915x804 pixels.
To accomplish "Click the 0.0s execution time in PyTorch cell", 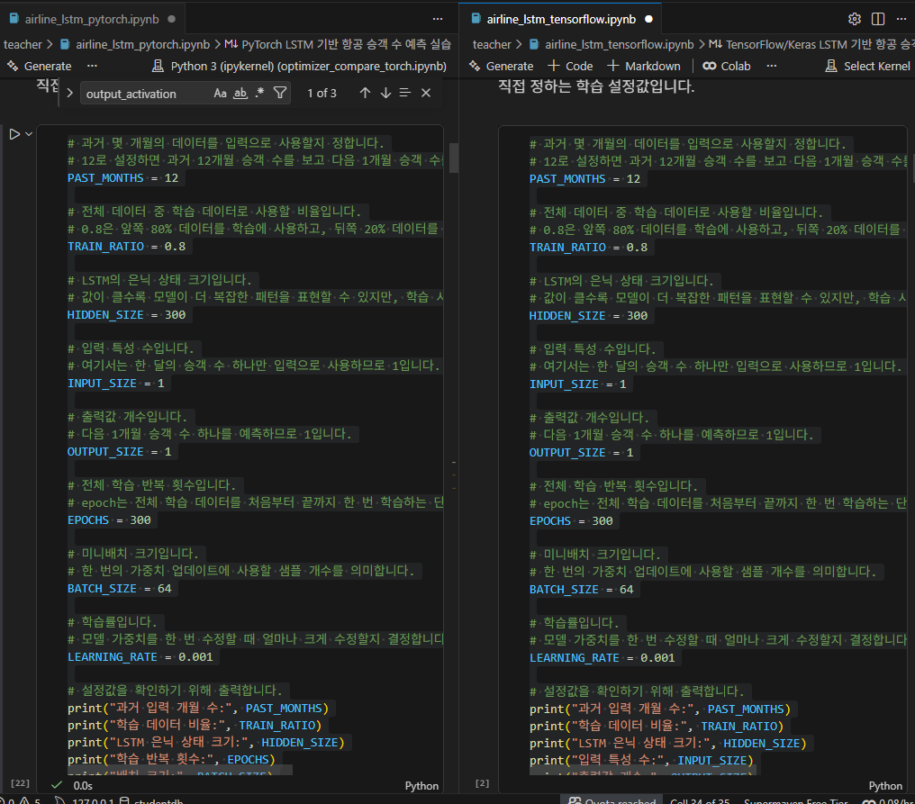I will (x=83, y=786).
